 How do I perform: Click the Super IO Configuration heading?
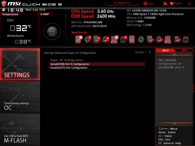tap(67, 60)
